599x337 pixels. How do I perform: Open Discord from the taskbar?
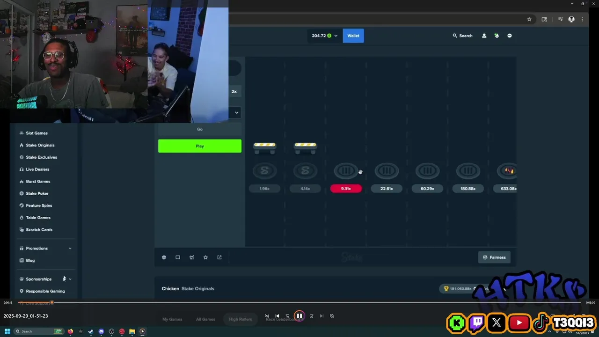pos(101,331)
